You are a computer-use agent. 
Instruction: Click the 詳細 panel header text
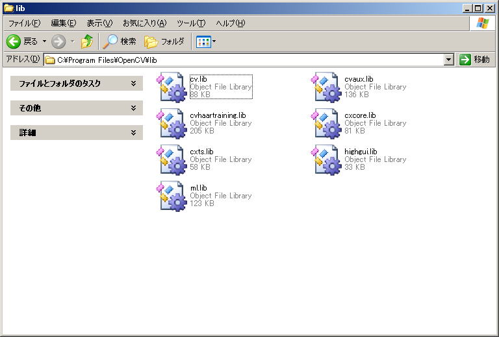pyautogui.click(x=27, y=133)
